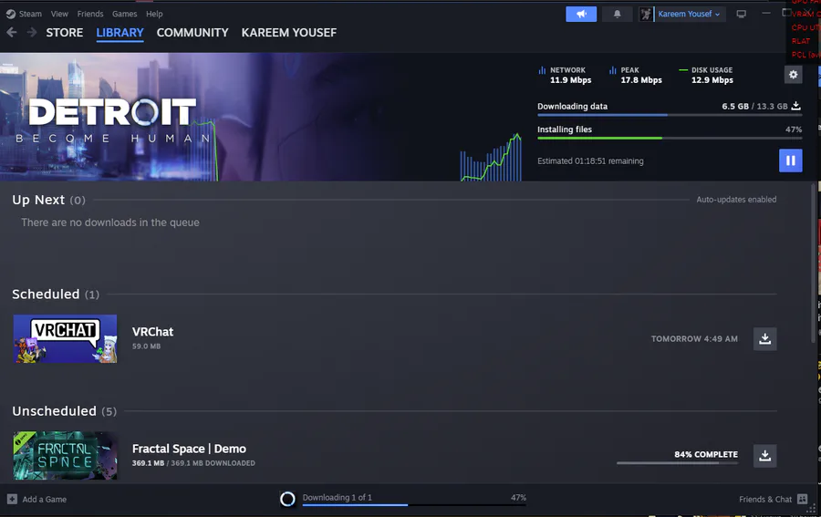This screenshot has width=821, height=517.
Task: Download VRChat update now
Action: 765,338
